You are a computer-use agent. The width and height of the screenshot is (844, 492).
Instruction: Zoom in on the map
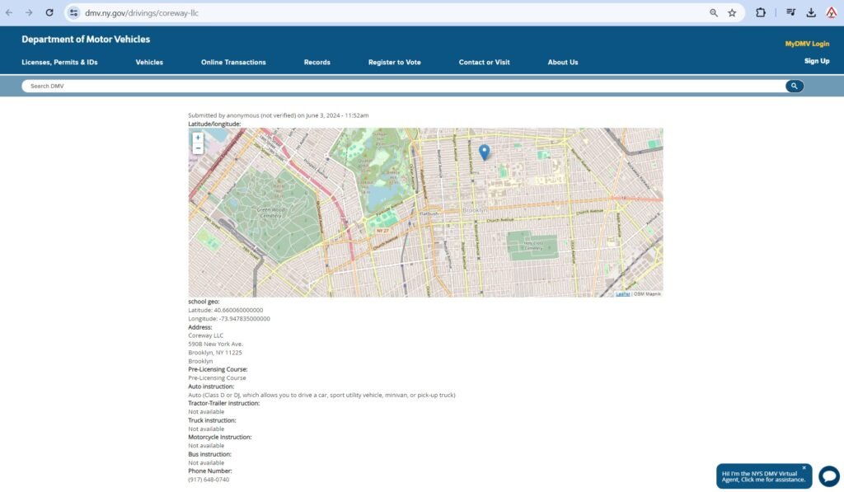(x=198, y=138)
